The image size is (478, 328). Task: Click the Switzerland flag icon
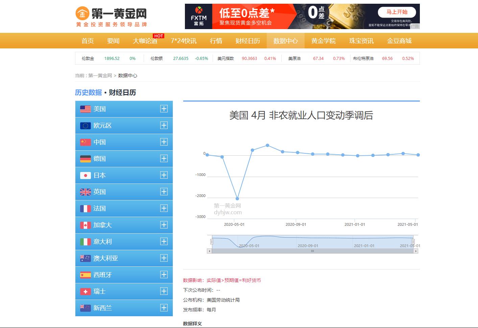pos(85,291)
